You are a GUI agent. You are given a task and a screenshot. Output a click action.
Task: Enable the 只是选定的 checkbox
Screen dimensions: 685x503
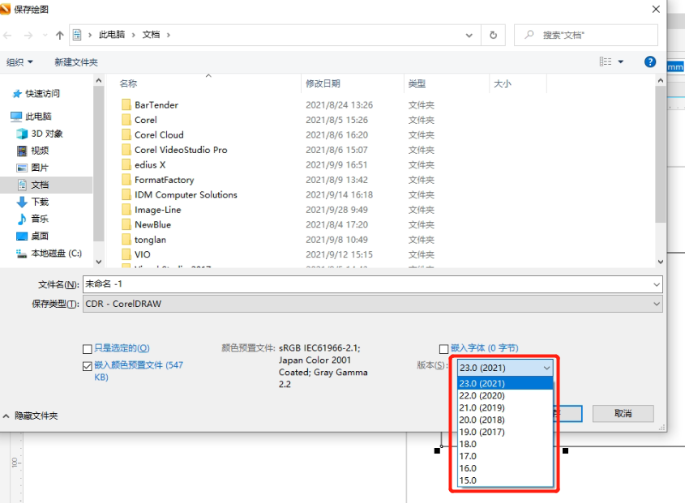tap(88, 348)
